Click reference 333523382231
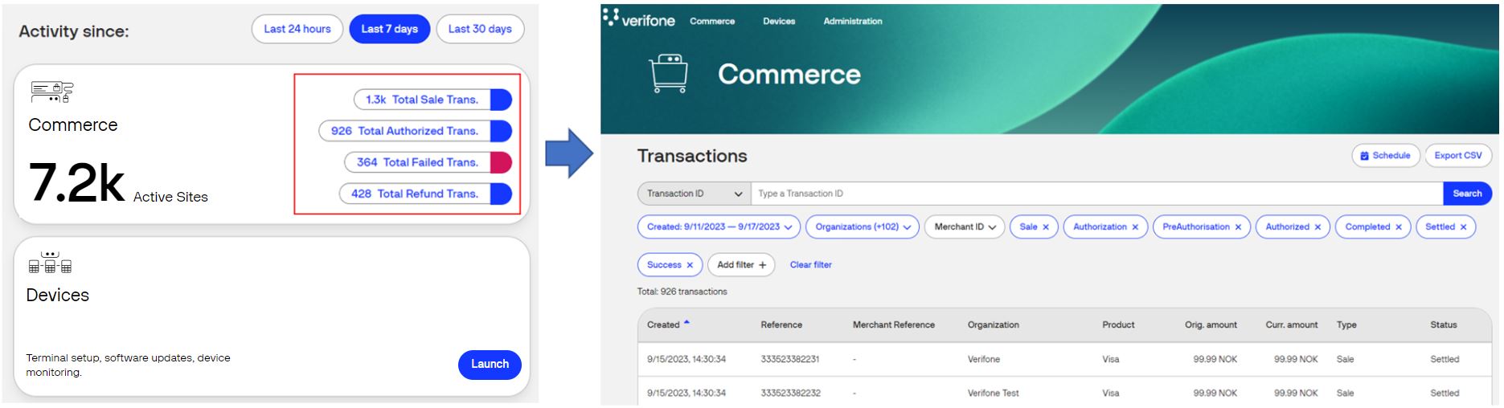 tap(790, 360)
